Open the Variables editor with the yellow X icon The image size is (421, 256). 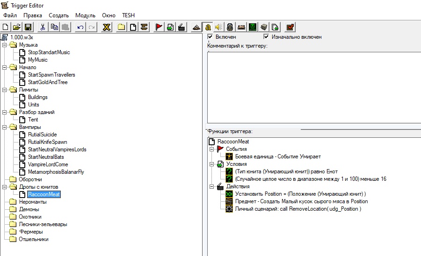click(x=107, y=27)
